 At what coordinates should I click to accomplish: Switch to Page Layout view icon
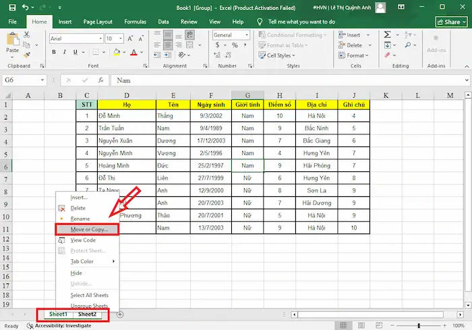point(360,326)
